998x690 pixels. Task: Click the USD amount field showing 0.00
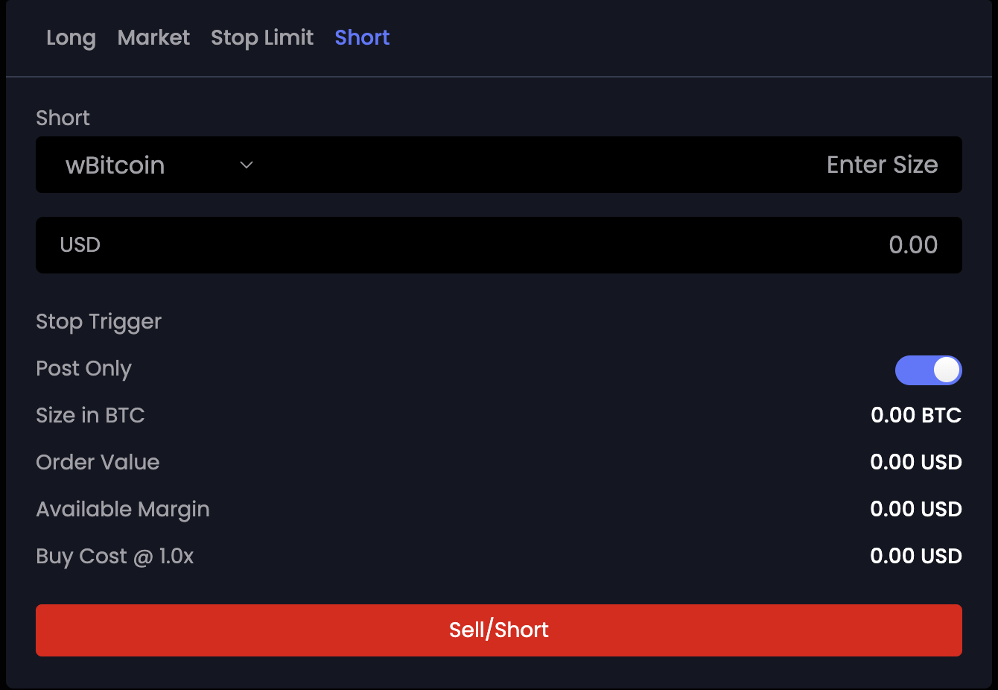click(x=499, y=245)
